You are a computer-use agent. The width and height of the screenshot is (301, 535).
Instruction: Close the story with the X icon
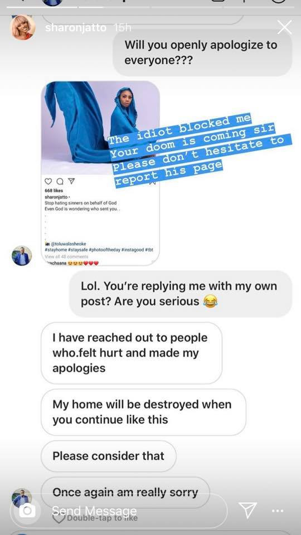[284, 28]
